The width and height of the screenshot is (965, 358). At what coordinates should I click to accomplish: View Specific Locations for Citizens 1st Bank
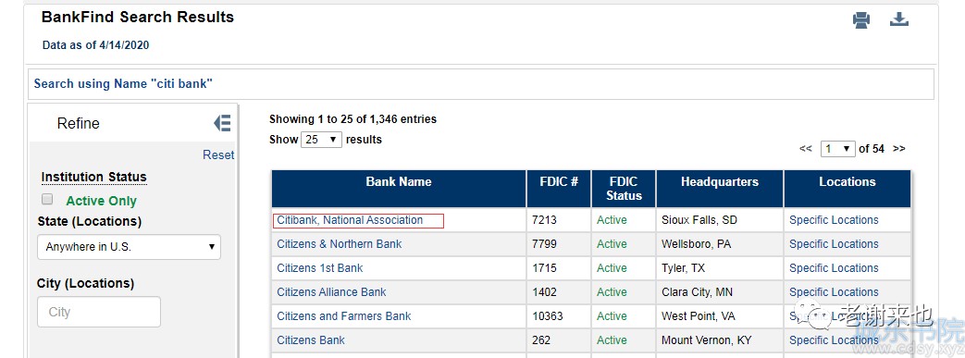pyautogui.click(x=834, y=268)
